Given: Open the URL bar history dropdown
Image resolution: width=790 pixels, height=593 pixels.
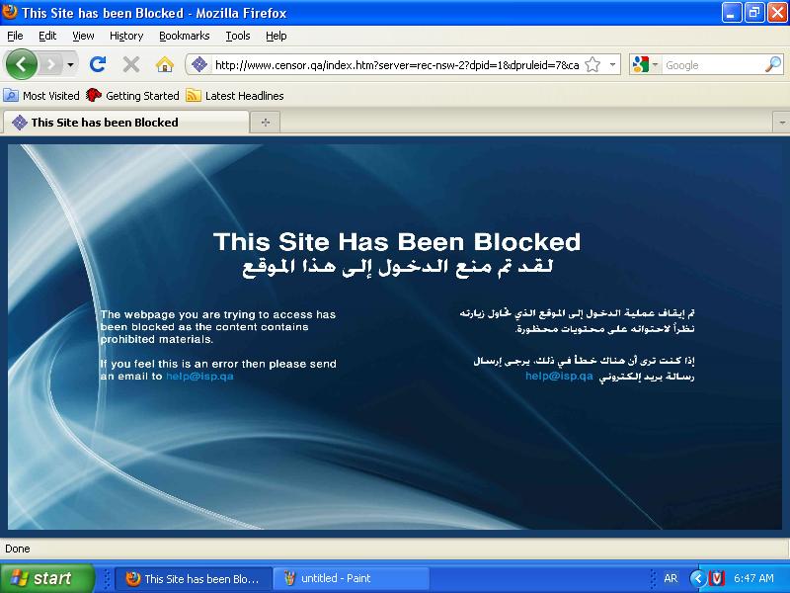Looking at the screenshot, I should click(613, 65).
